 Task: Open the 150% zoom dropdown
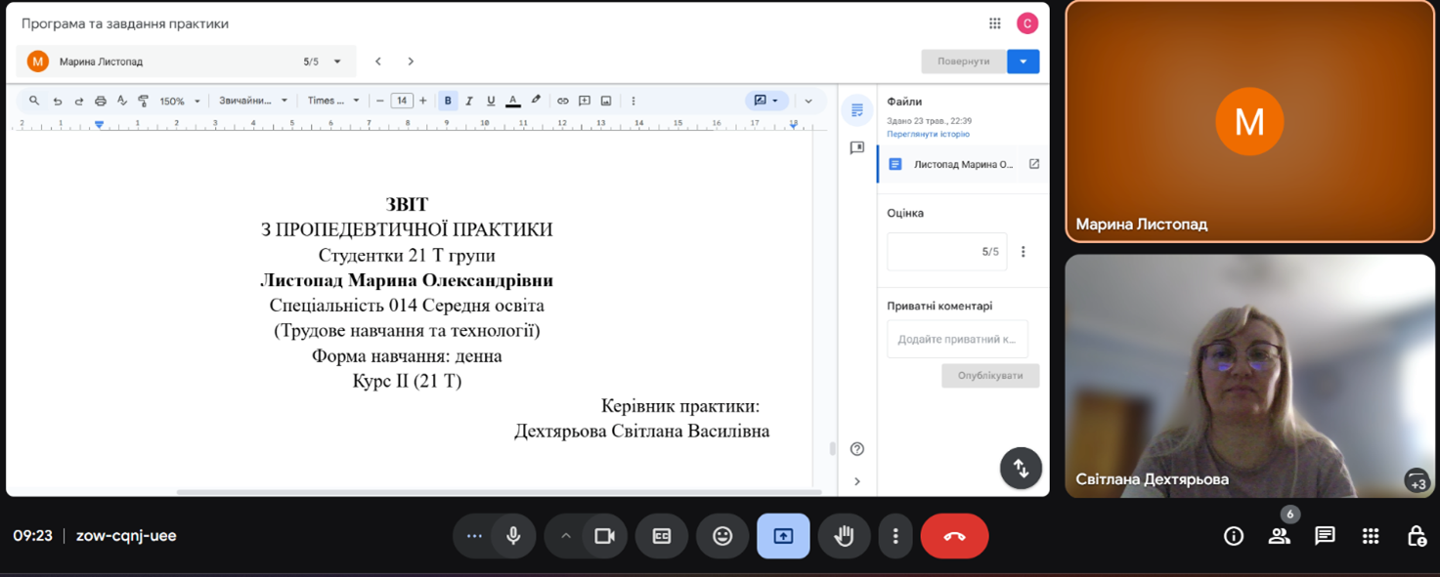point(180,101)
